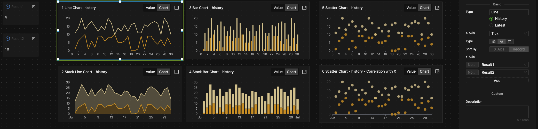Click Add to add a Y Axis
Screen dimensions: 538x129
click(497, 81)
